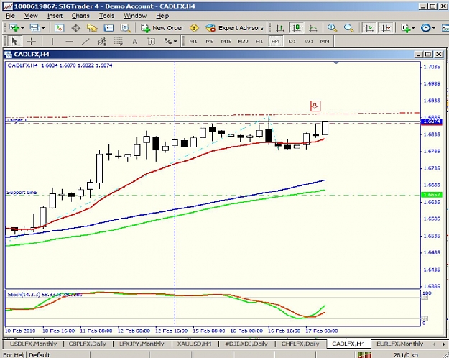Open the Strategy Tester magnifier icon
This screenshot has width=449, height=358.
(126, 28)
